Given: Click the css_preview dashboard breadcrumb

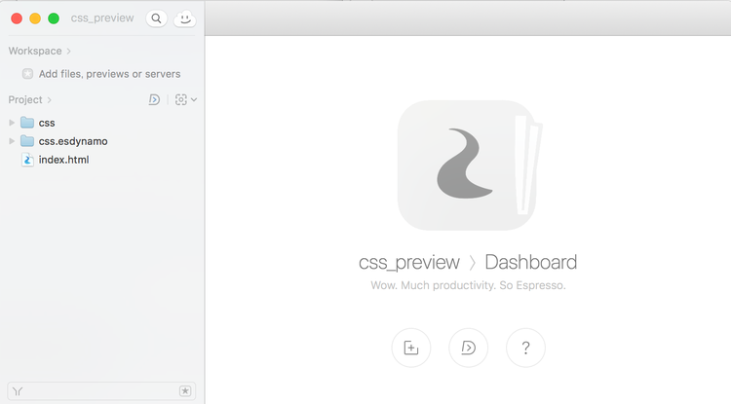Looking at the screenshot, I should [x=408, y=263].
